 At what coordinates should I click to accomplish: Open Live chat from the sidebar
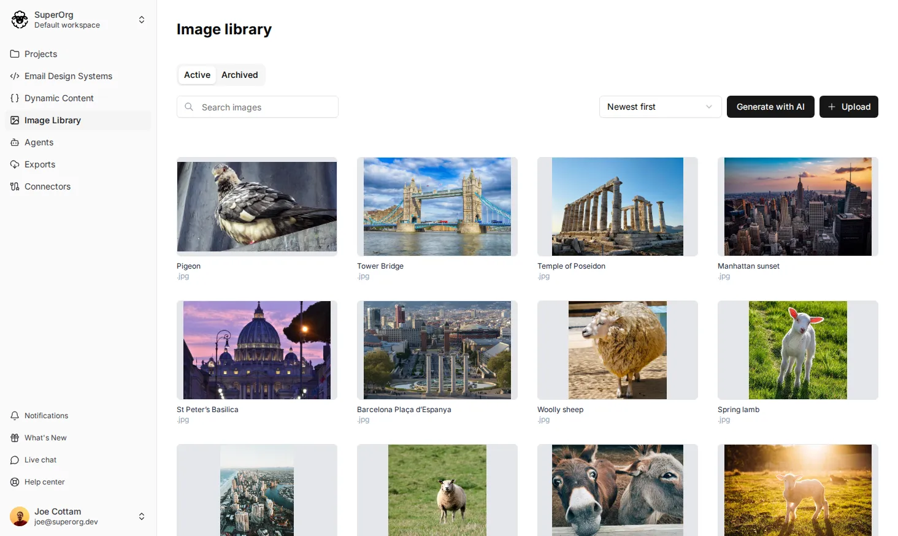tap(78, 460)
